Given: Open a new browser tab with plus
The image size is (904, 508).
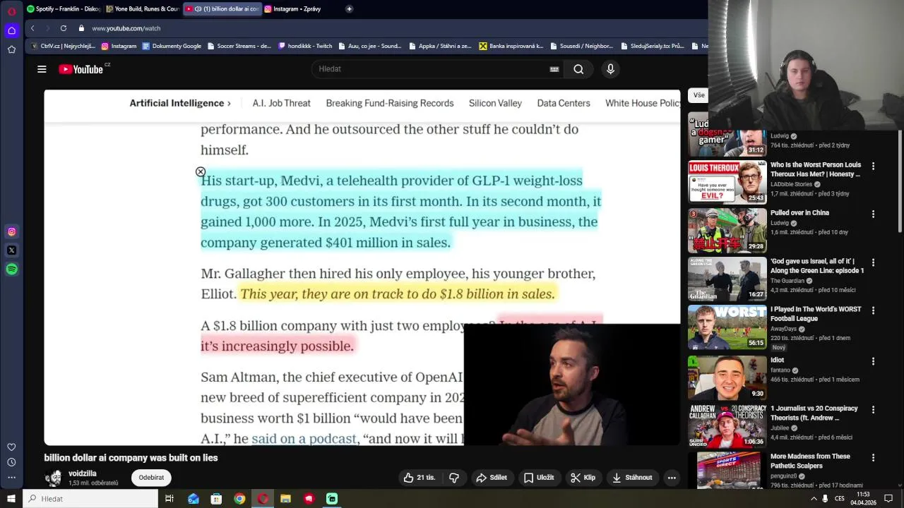Looking at the screenshot, I should tap(349, 8).
